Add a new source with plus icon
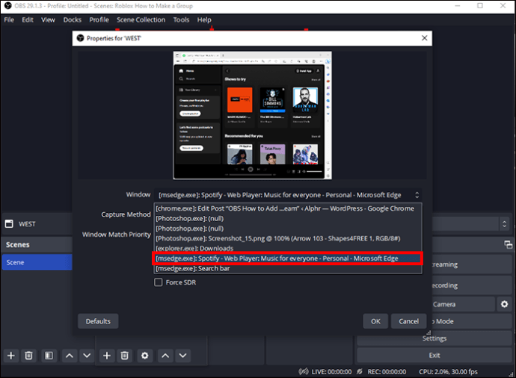The width and height of the screenshot is (516, 378). (x=107, y=356)
